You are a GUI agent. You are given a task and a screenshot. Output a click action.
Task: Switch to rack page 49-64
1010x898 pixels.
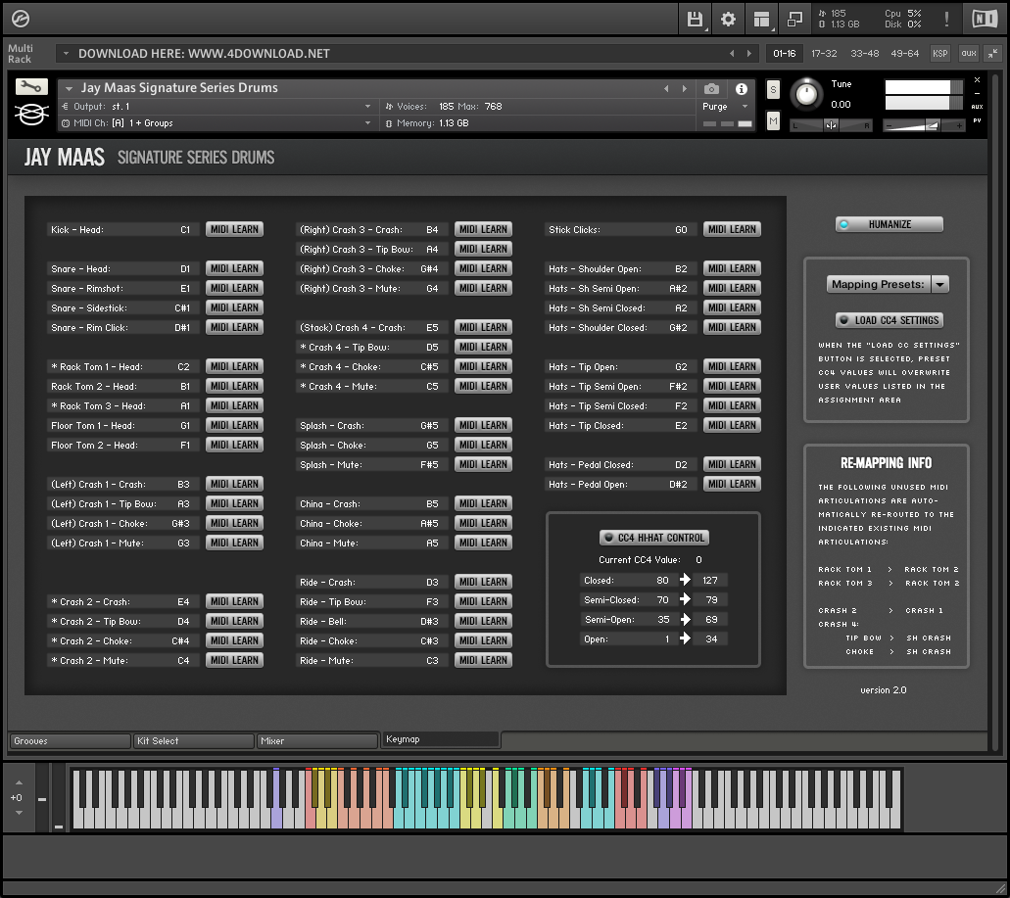click(904, 54)
